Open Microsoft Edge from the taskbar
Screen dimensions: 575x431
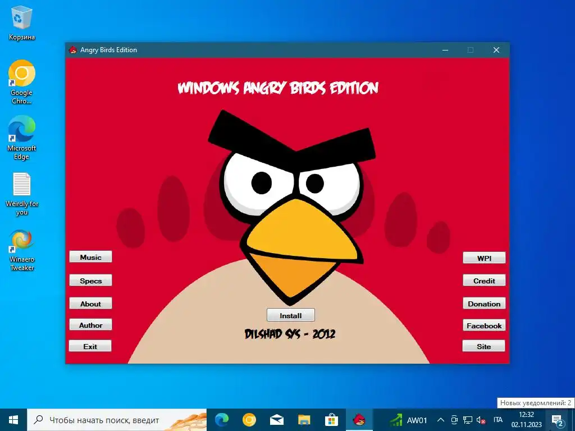point(221,420)
